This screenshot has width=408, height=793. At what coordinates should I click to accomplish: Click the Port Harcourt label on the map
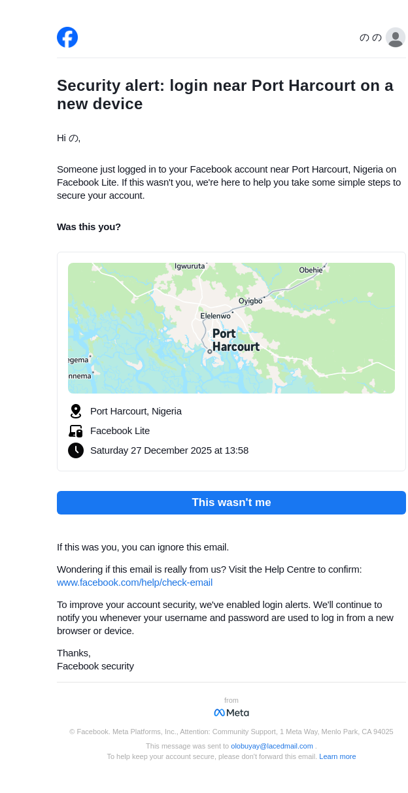point(235,340)
